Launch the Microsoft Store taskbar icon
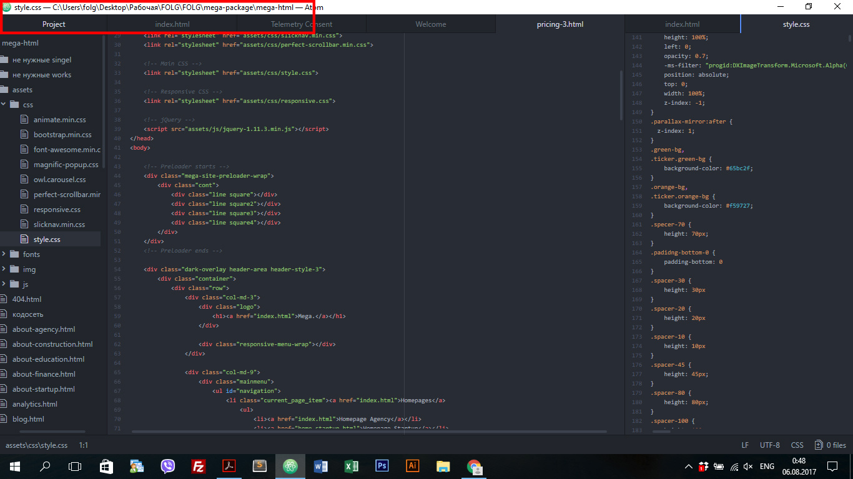The image size is (853, 479). point(106,466)
